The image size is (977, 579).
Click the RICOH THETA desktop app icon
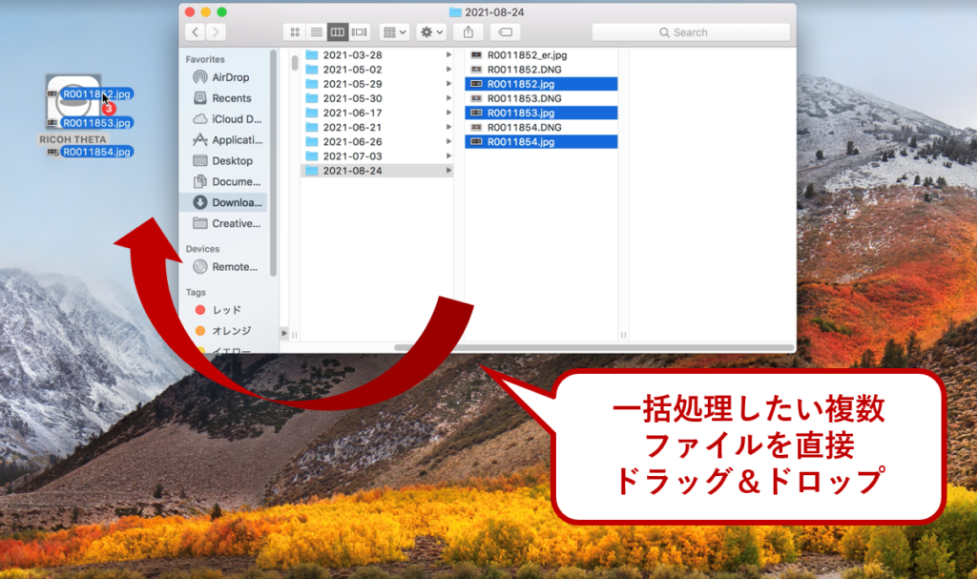click(x=73, y=103)
